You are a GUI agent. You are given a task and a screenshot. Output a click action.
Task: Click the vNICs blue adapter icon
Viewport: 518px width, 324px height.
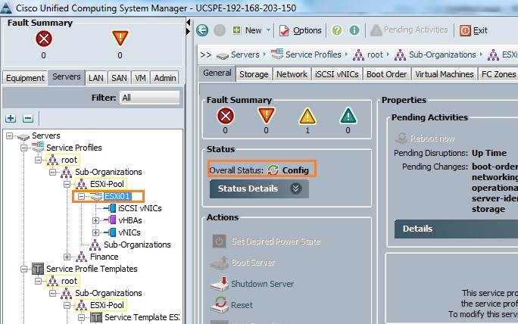click(x=110, y=232)
